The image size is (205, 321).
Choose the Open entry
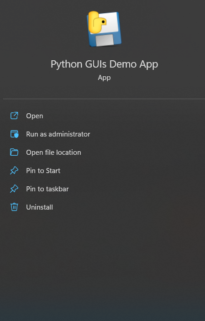click(34, 116)
